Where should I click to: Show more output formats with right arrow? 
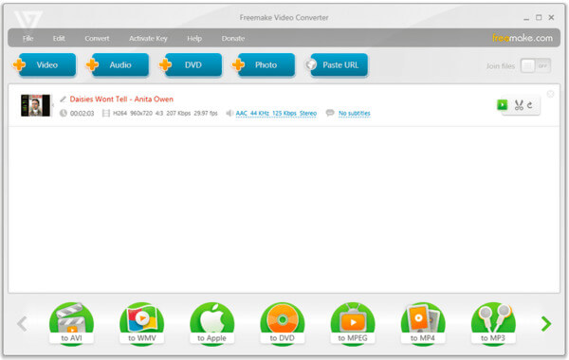click(x=546, y=324)
